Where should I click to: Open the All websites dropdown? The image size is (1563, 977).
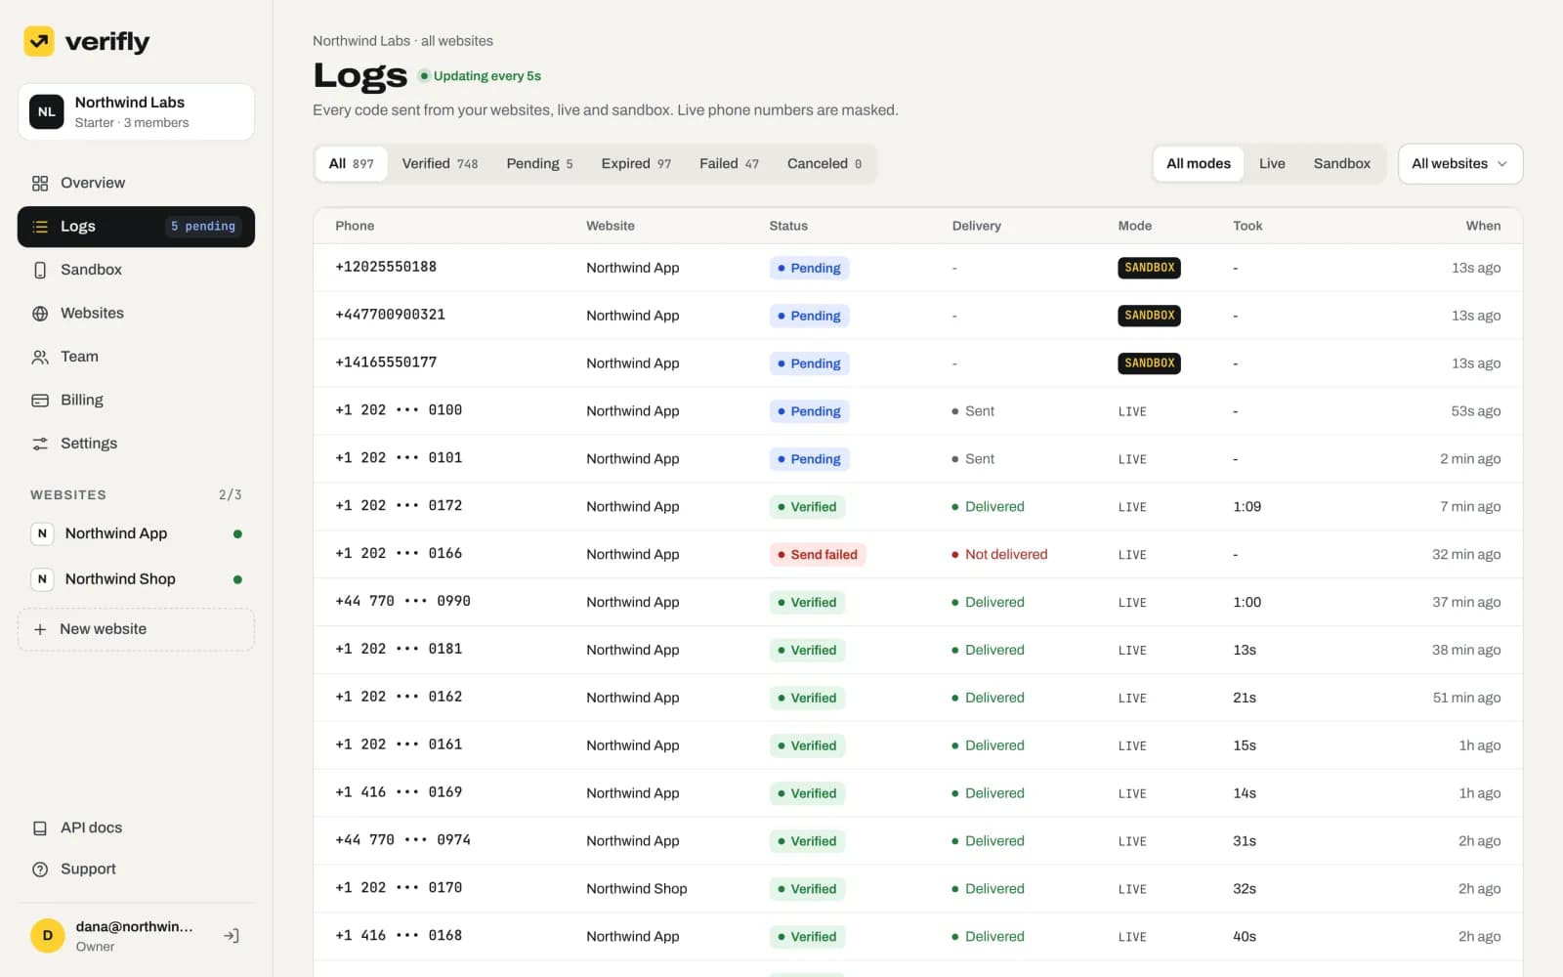tap(1460, 164)
